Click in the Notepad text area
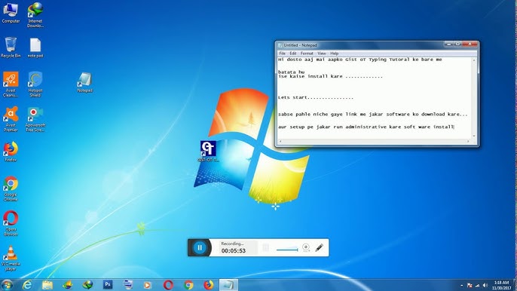 tap(375, 98)
